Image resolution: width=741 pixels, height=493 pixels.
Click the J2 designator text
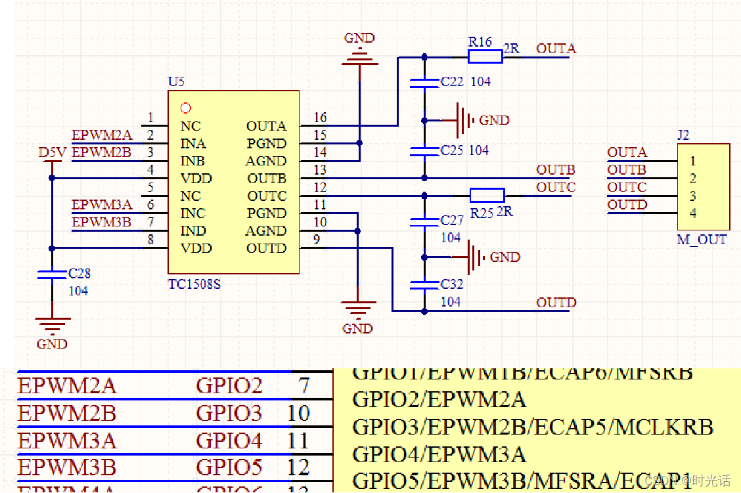tap(683, 135)
